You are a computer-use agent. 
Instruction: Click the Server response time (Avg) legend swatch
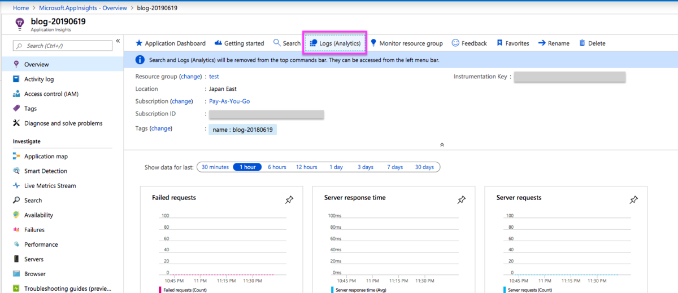tap(332, 290)
